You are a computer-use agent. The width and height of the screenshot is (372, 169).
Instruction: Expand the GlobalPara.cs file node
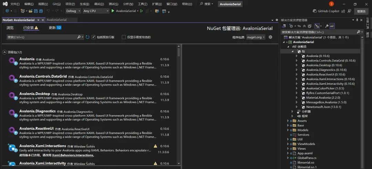coord(288,158)
